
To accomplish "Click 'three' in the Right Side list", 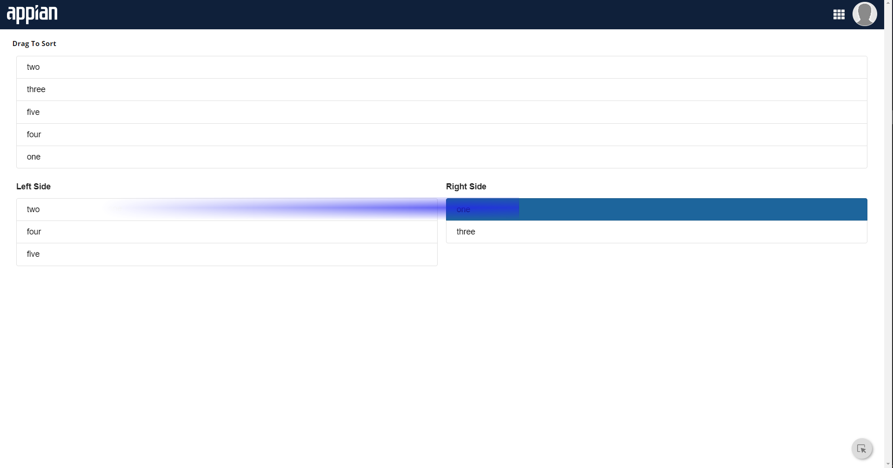I will [466, 232].
